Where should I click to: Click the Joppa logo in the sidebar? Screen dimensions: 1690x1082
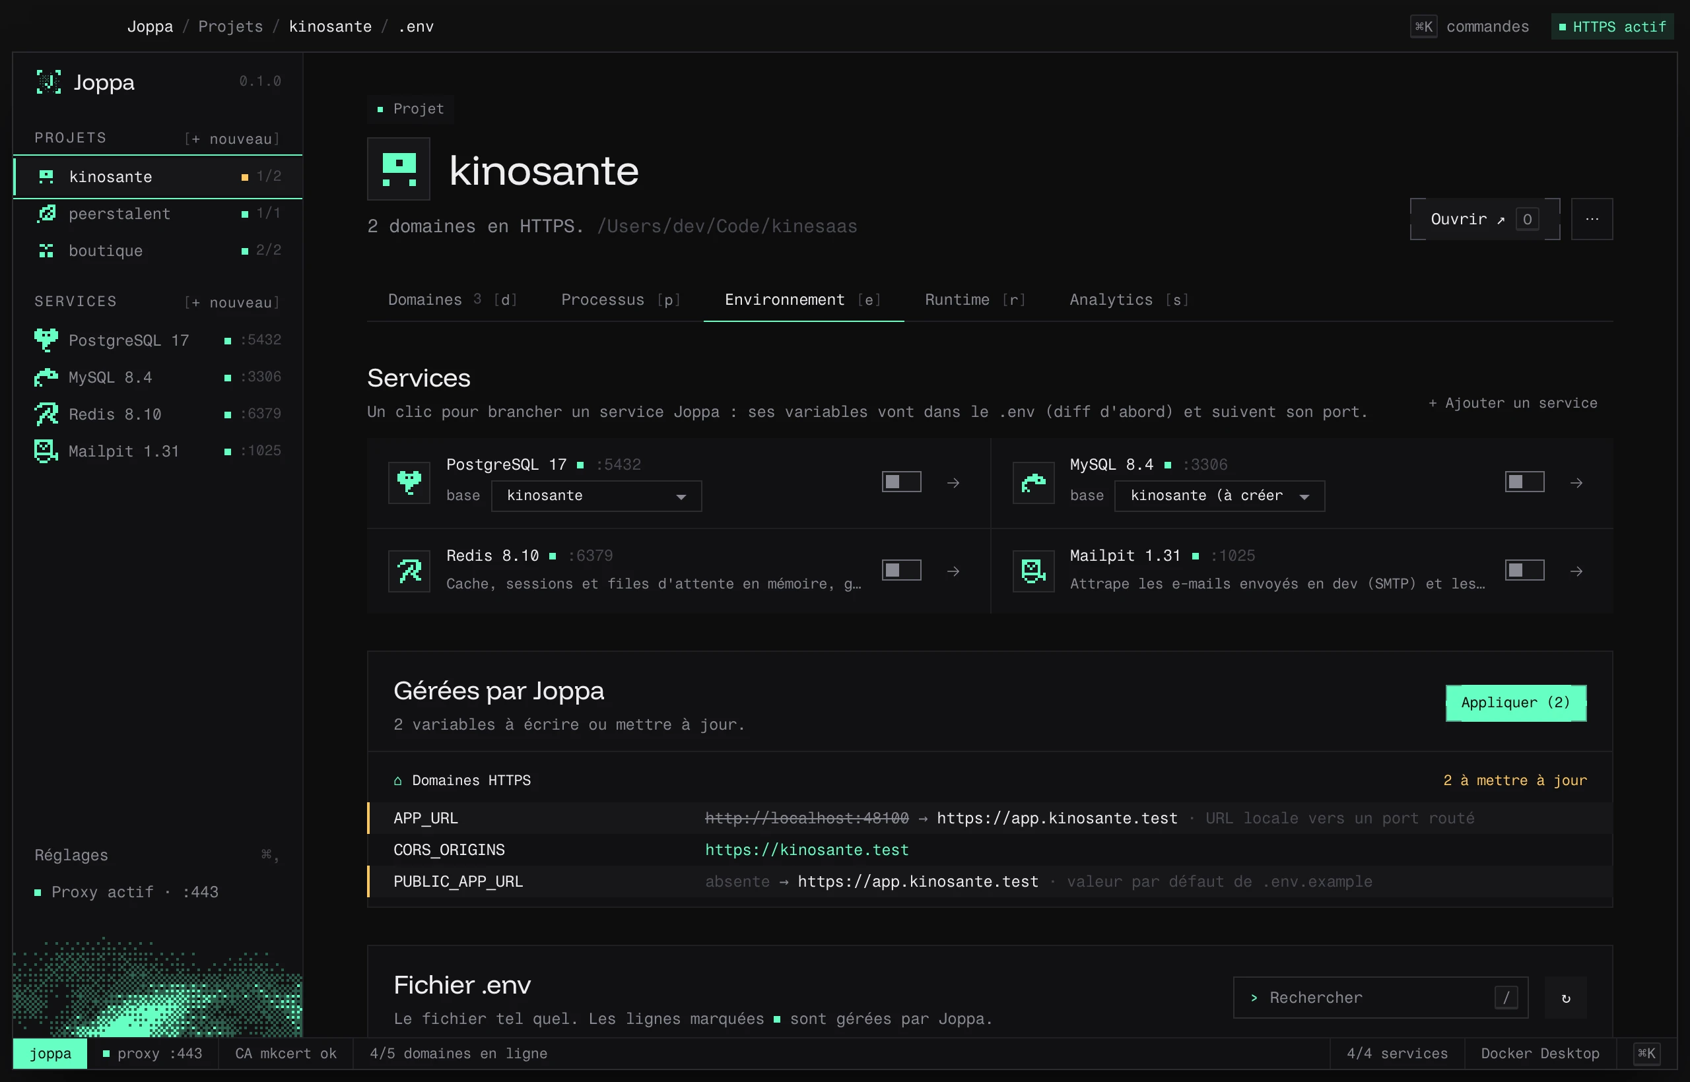pos(48,82)
